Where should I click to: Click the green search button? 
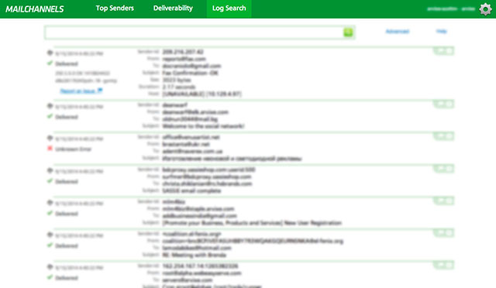[x=348, y=32]
